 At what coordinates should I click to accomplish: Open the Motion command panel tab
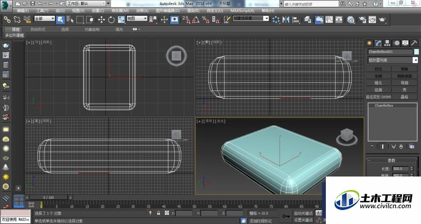pyautogui.click(x=396, y=43)
